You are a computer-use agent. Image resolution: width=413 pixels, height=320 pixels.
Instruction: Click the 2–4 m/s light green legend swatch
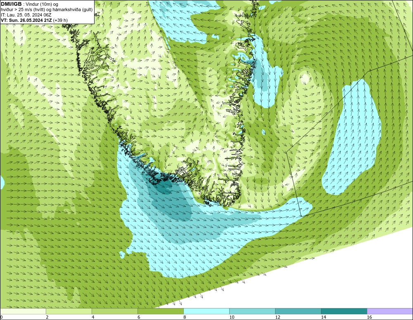point(69,311)
